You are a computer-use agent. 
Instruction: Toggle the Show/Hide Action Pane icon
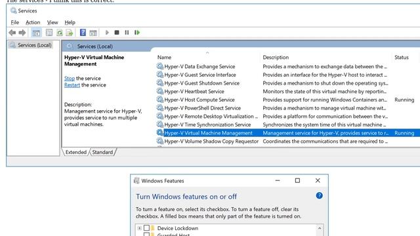click(x=93, y=33)
